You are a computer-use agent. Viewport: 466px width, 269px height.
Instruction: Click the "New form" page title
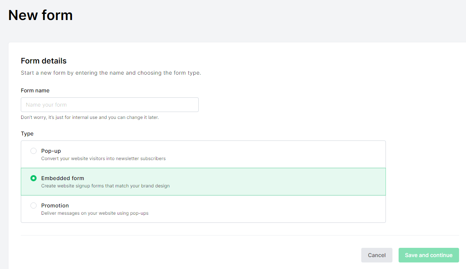40,15
